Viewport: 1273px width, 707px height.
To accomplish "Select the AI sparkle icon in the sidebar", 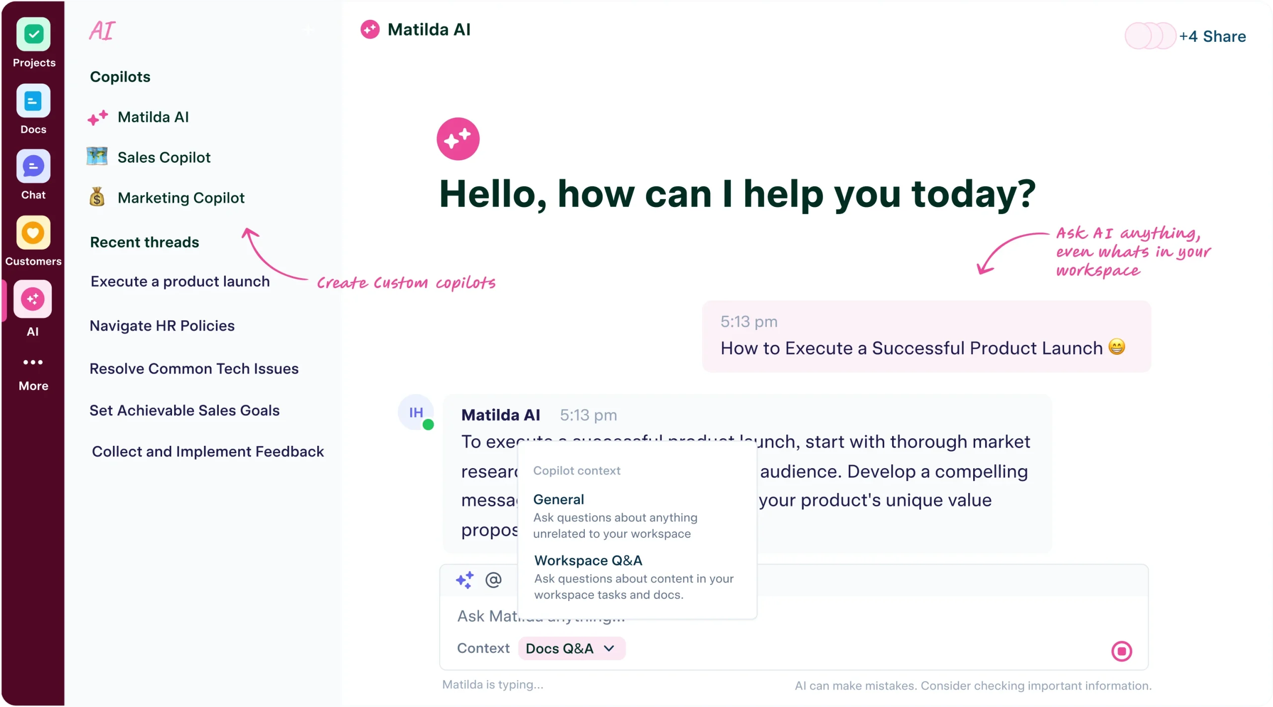I will pos(33,299).
